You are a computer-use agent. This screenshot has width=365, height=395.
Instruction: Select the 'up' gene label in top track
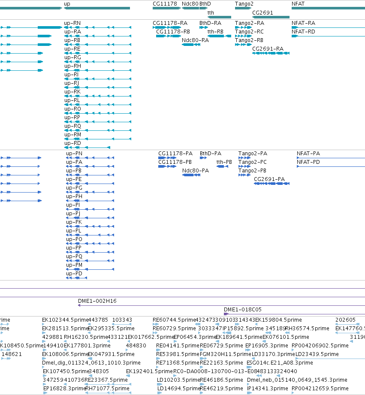click(x=67, y=4)
